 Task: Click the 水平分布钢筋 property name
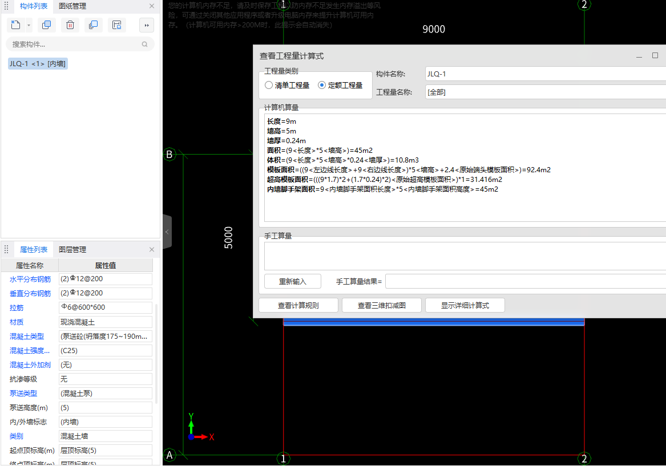pyautogui.click(x=30, y=279)
